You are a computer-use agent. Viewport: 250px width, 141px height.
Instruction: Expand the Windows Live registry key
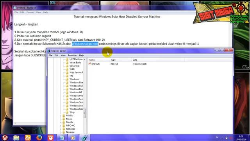(64, 83)
